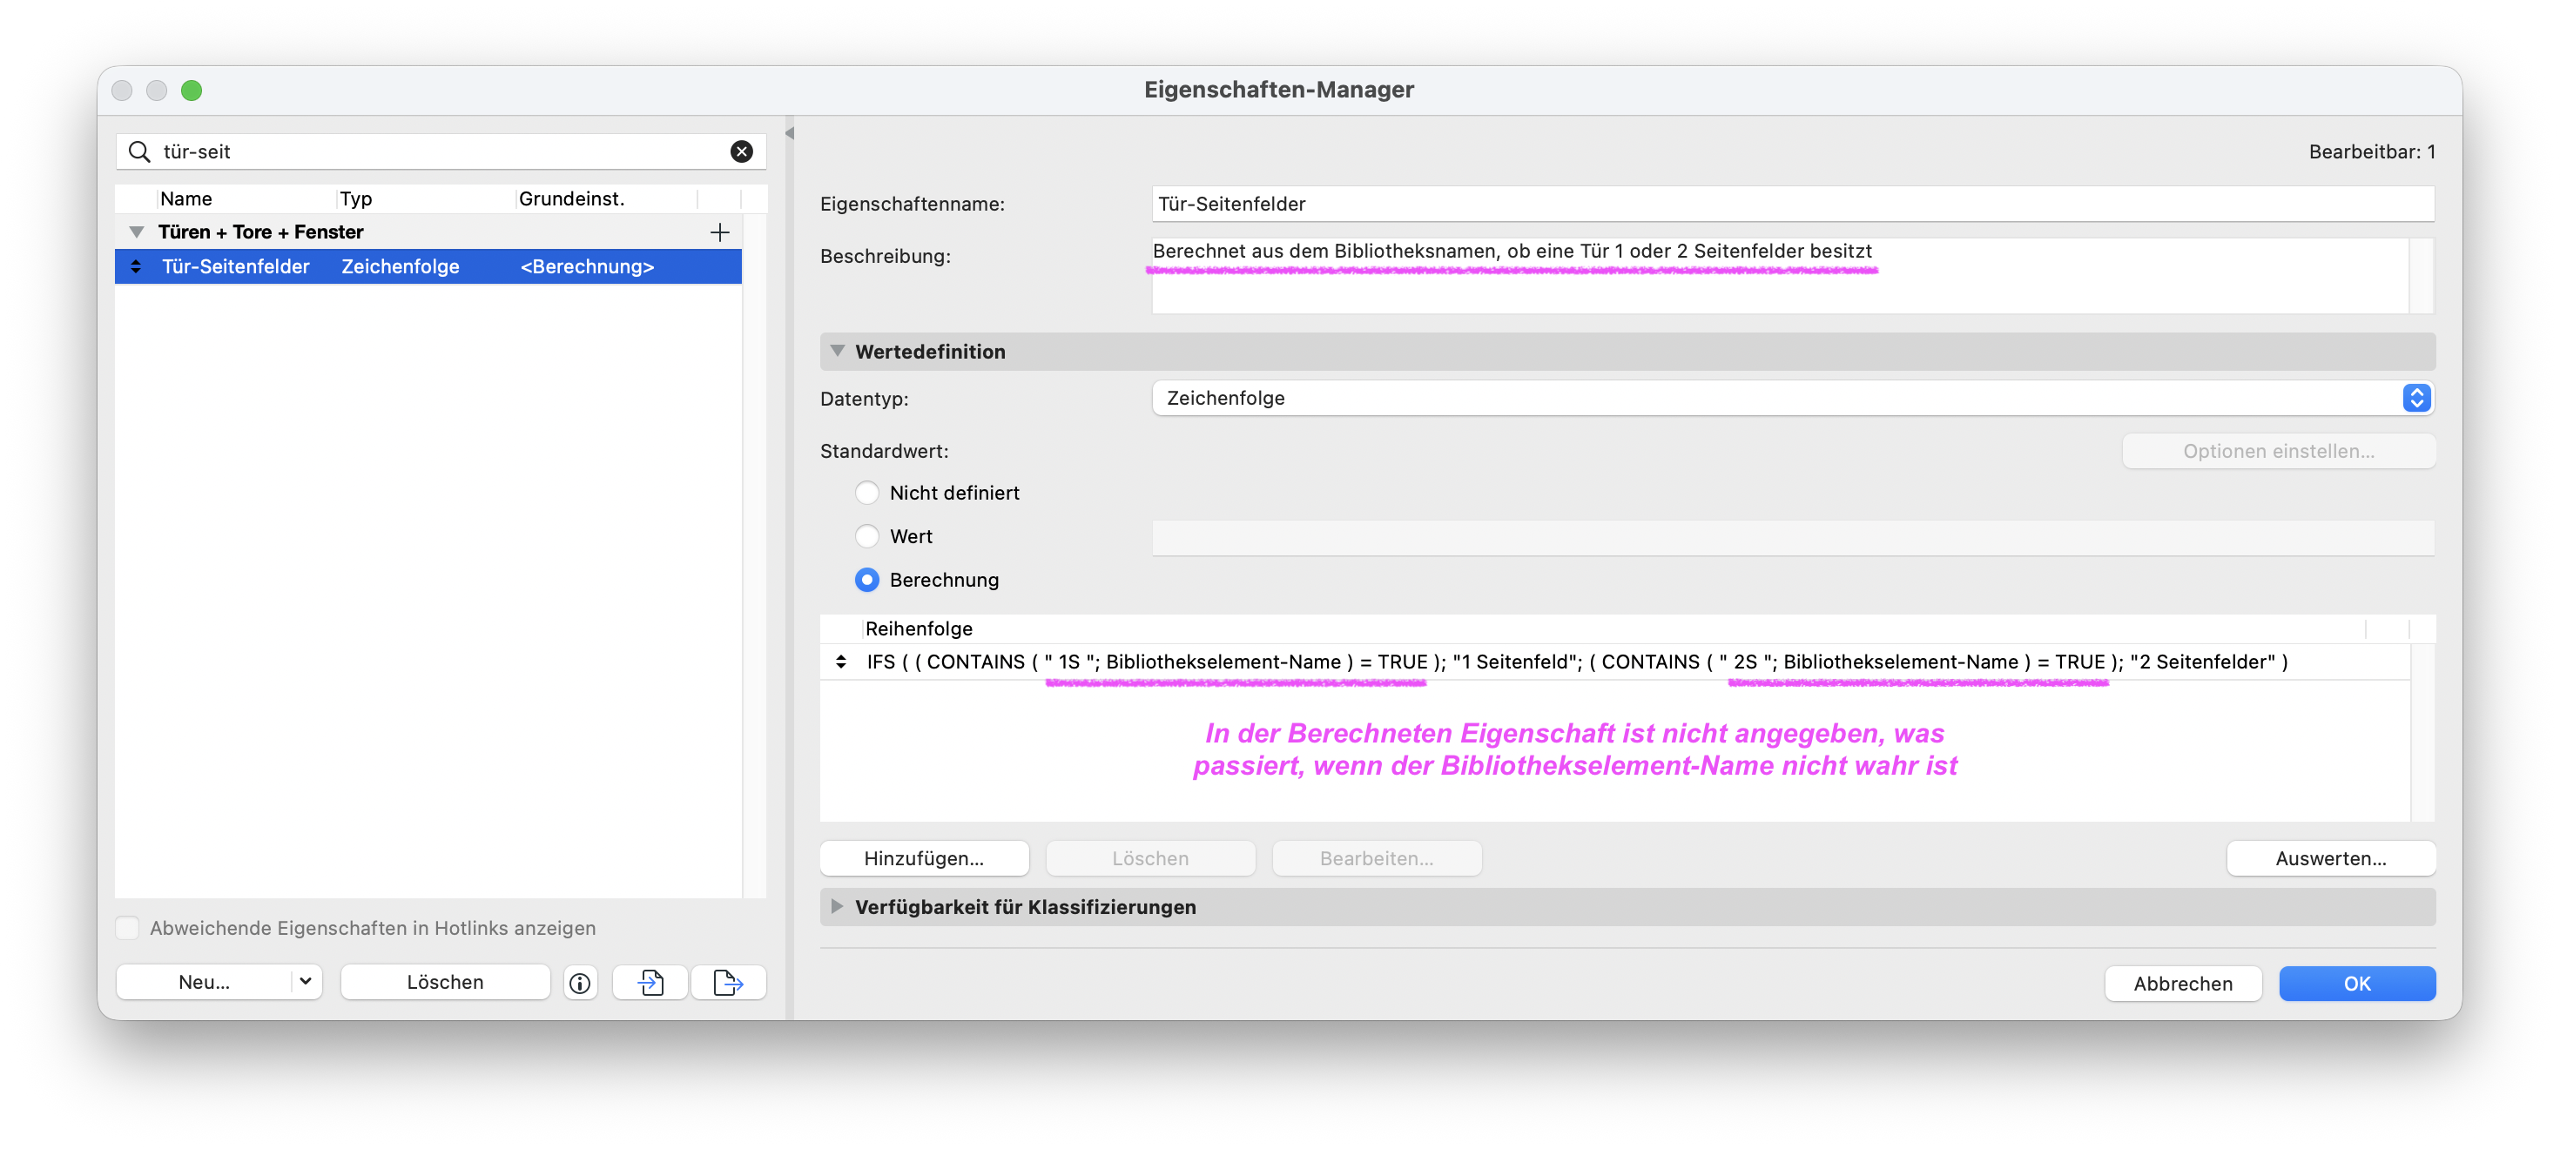
Task: Click the magnifier search icon
Action: (x=140, y=151)
